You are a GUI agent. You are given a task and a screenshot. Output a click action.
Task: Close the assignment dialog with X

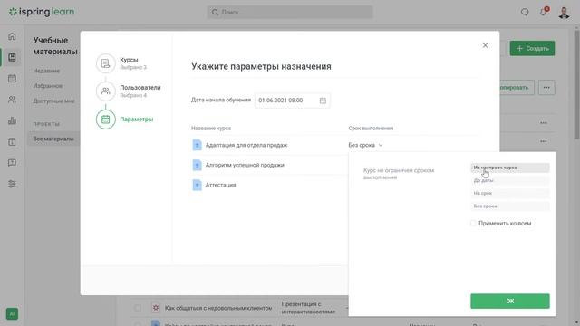click(485, 45)
